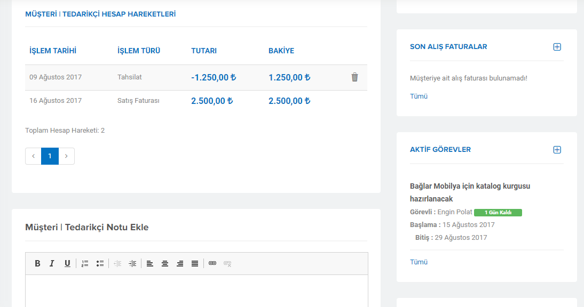Open Tümü link under Son Alış Faturalar

(x=419, y=96)
